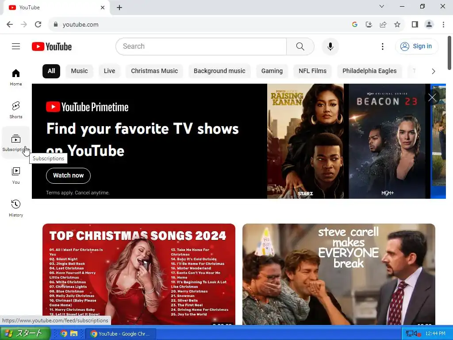Screen dimensions: 453x340
Task: Start voice search with microphone icon
Action: coord(330,46)
